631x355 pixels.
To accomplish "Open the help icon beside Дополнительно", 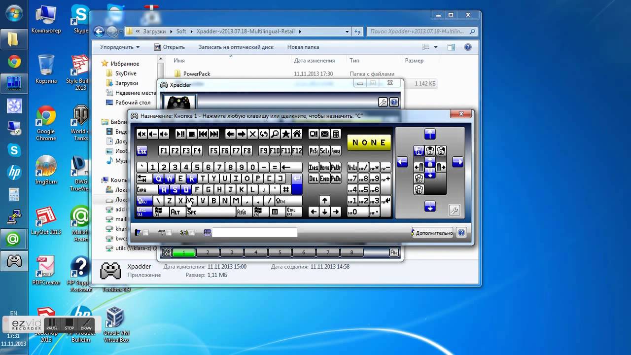I will pos(461,233).
